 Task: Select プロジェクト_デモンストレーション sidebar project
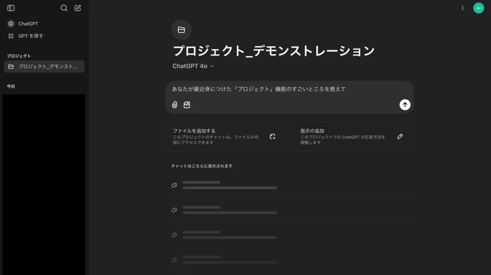(x=44, y=67)
